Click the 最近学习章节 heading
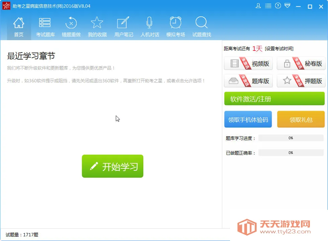The height and width of the screenshot is (241, 328). coord(31,56)
